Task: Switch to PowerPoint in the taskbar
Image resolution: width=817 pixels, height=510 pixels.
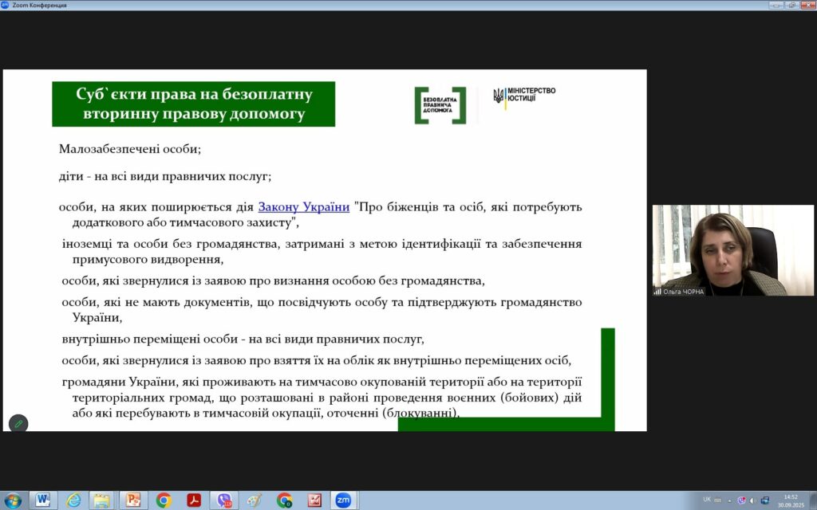Action: pyautogui.click(x=132, y=500)
